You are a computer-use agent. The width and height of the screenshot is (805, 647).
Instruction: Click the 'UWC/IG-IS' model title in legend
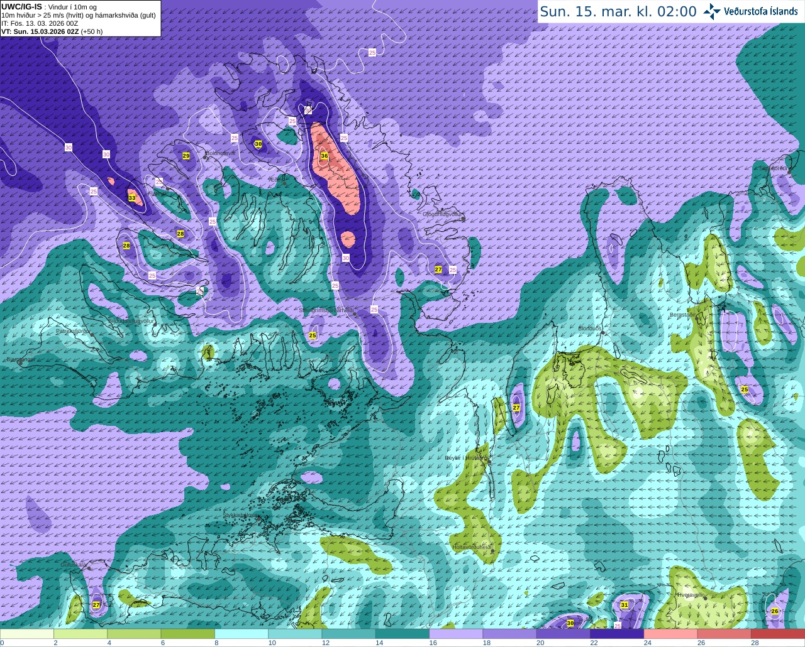[21, 6]
